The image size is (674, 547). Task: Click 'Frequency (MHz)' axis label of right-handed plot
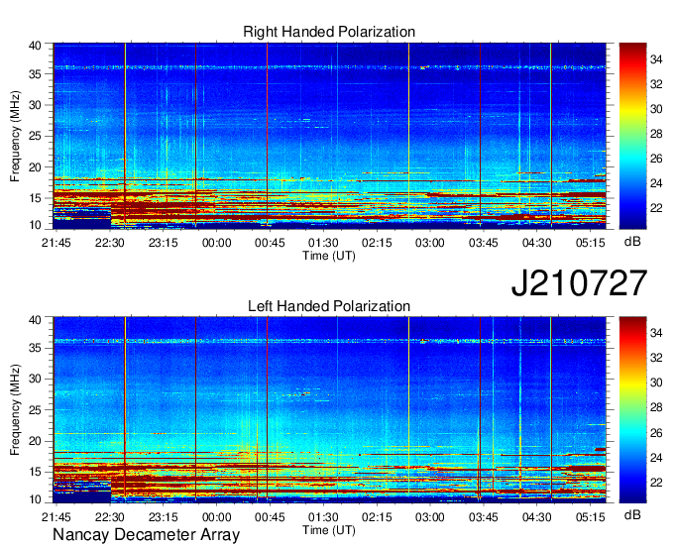click(x=15, y=136)
